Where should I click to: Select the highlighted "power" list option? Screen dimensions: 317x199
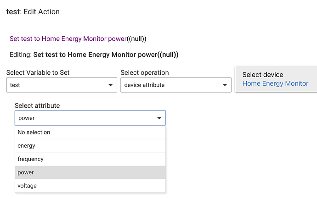coord(26,172)
